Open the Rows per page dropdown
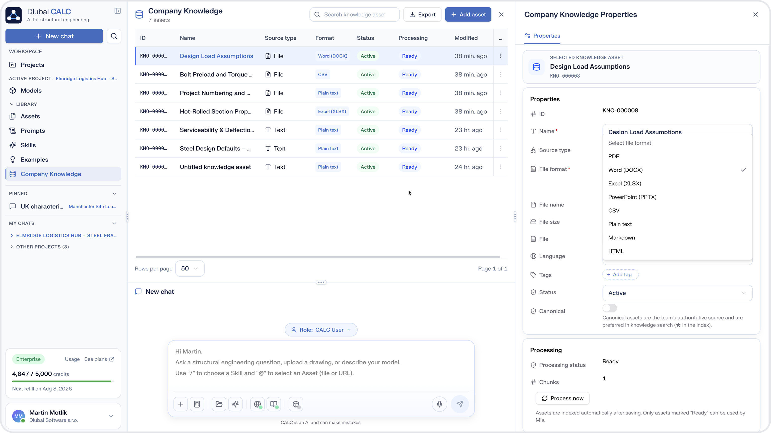Screen dimensions: 771x433 pos(190,268)
